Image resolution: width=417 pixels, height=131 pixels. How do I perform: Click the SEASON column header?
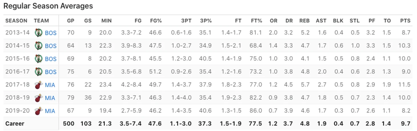(16, 21)
